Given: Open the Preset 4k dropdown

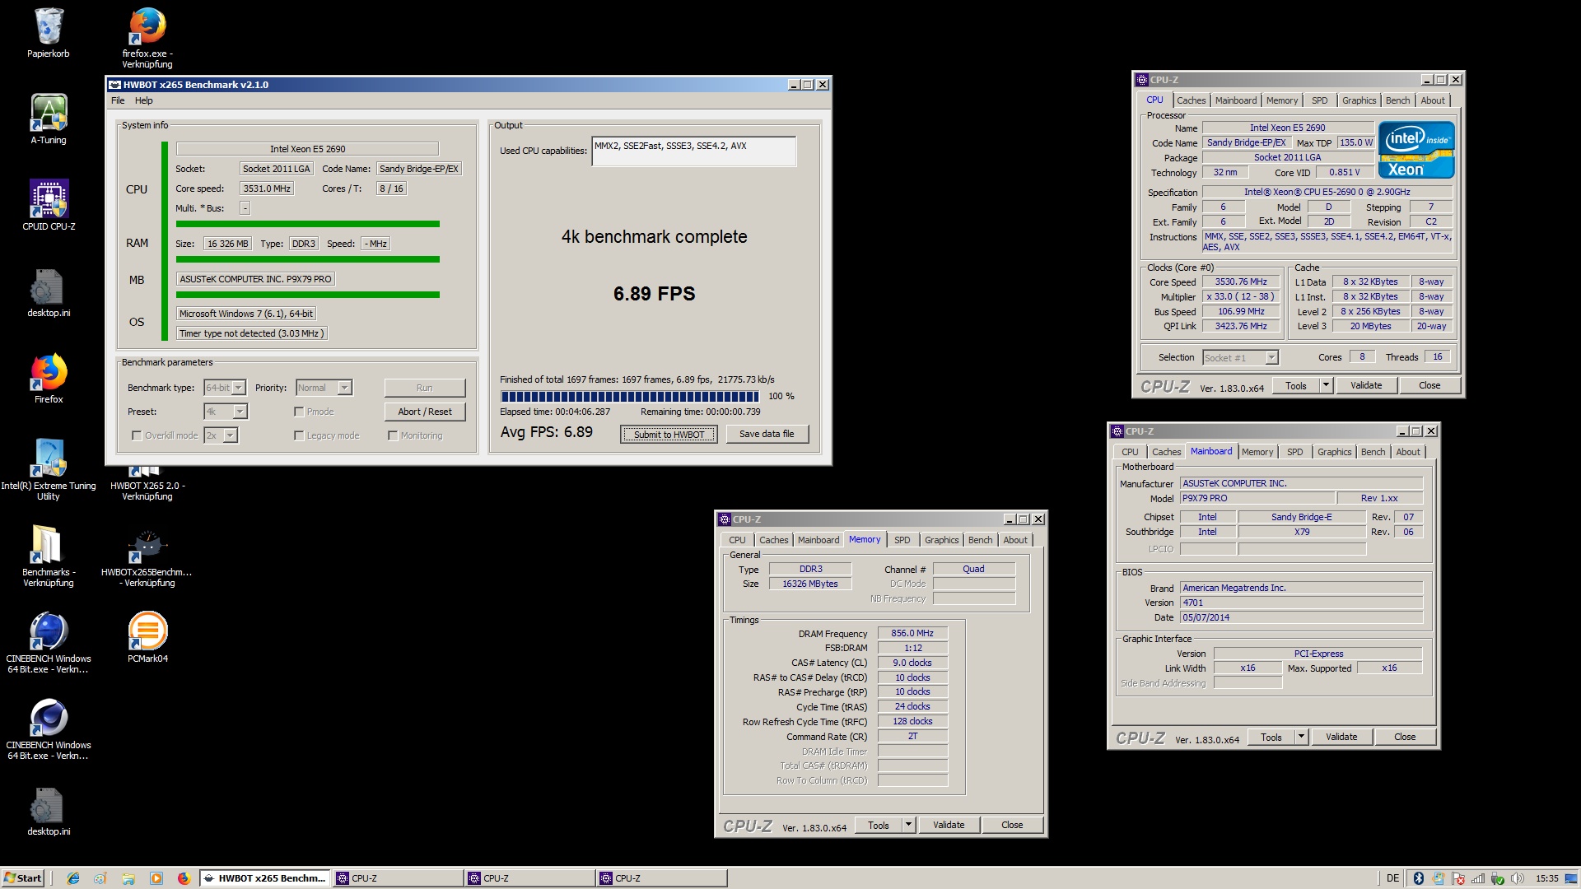Looking at the screenshot, I should point(226,412).
